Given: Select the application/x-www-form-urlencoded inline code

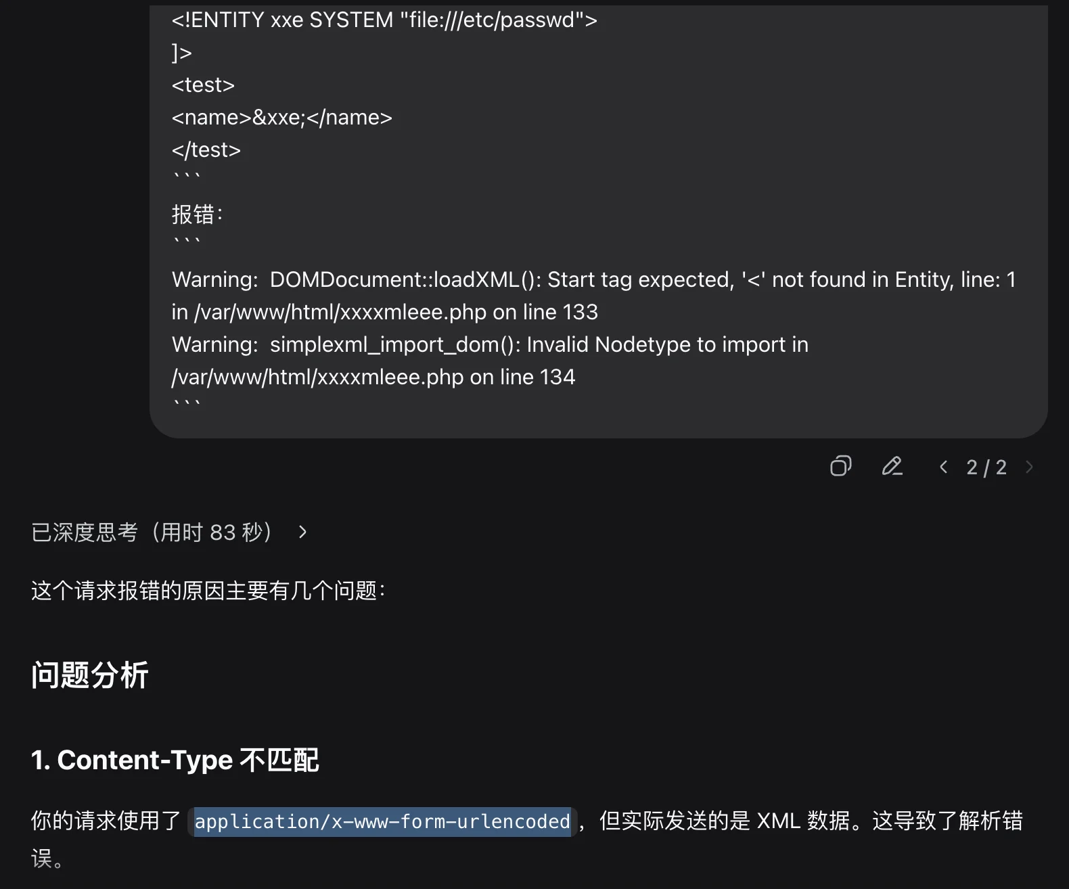Looking at the screenshot, I should click(382, 821).
